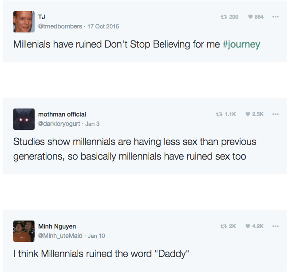Open Minh Nguyen's profile photo
Viewport: 288px width, 277px height.
coord(24,231)
